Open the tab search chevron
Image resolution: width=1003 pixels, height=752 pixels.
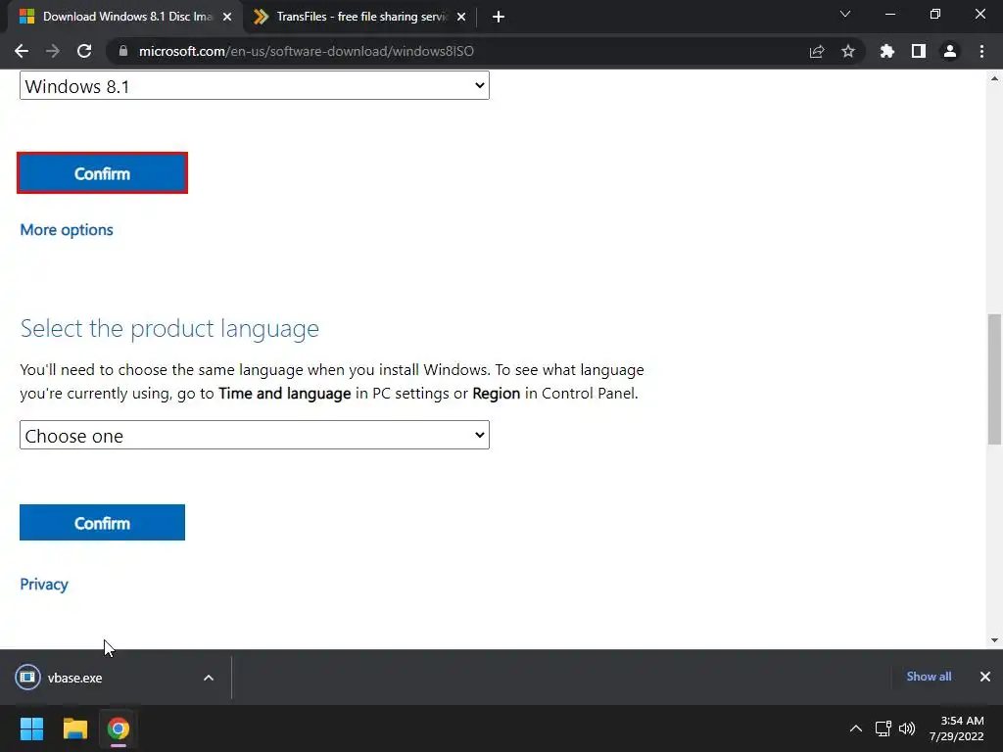coord(845,14)
